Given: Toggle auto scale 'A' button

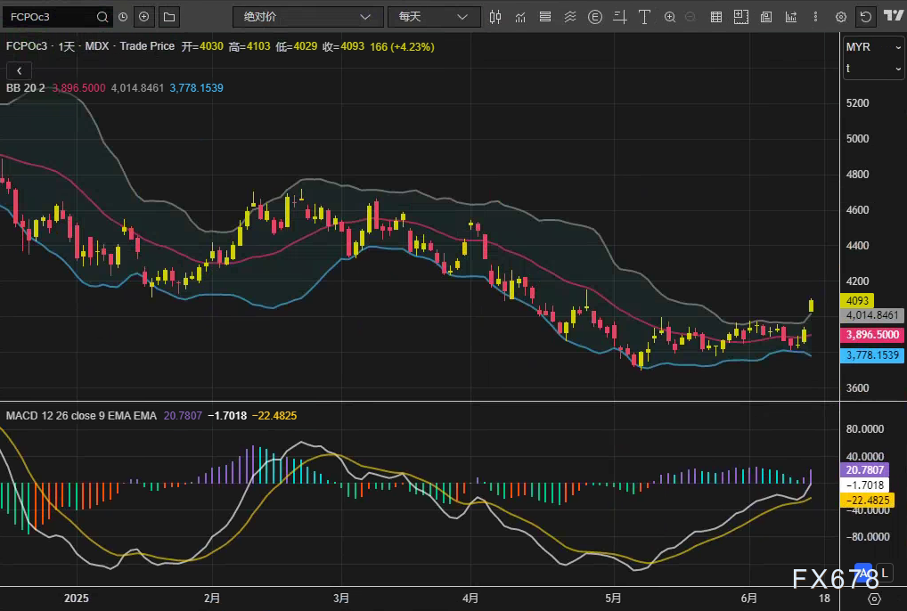Looking at the screenshot, I should [861, 572].
